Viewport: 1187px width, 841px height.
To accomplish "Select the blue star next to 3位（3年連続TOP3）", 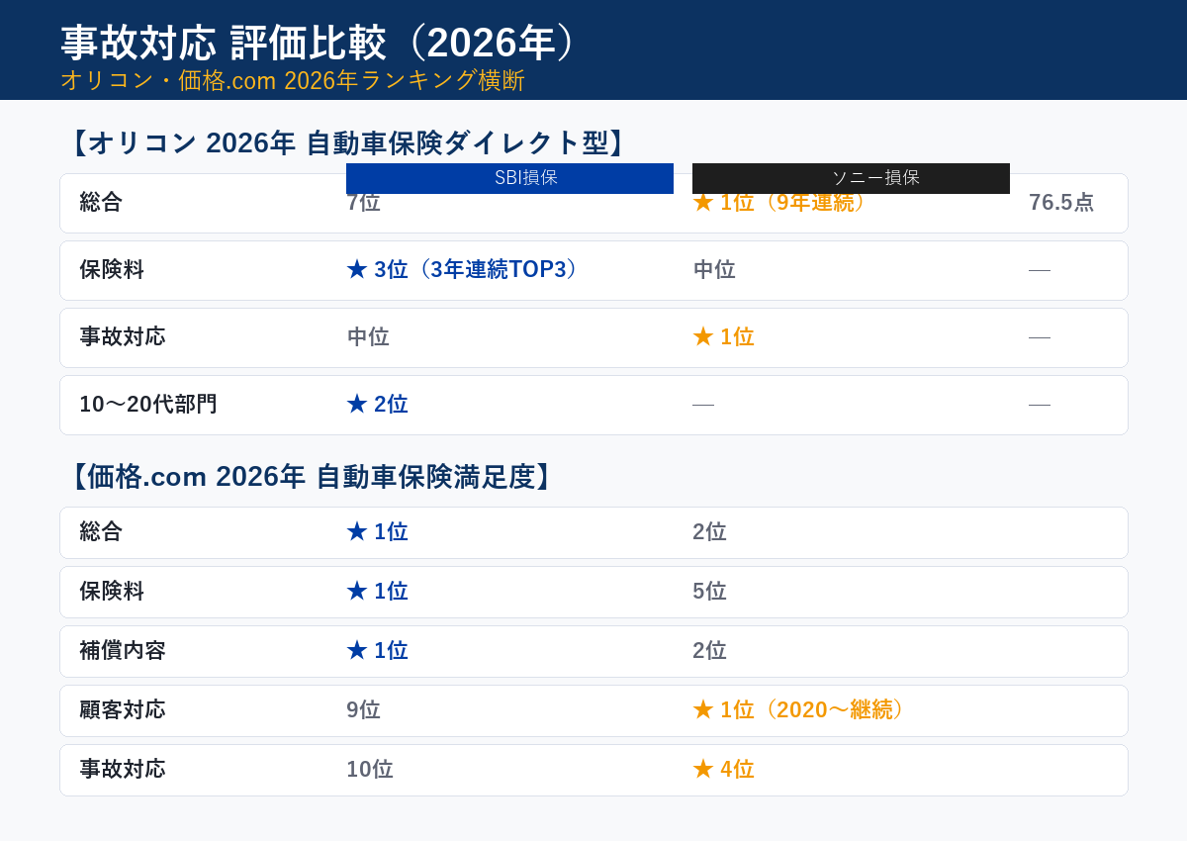I will [355, 269].
